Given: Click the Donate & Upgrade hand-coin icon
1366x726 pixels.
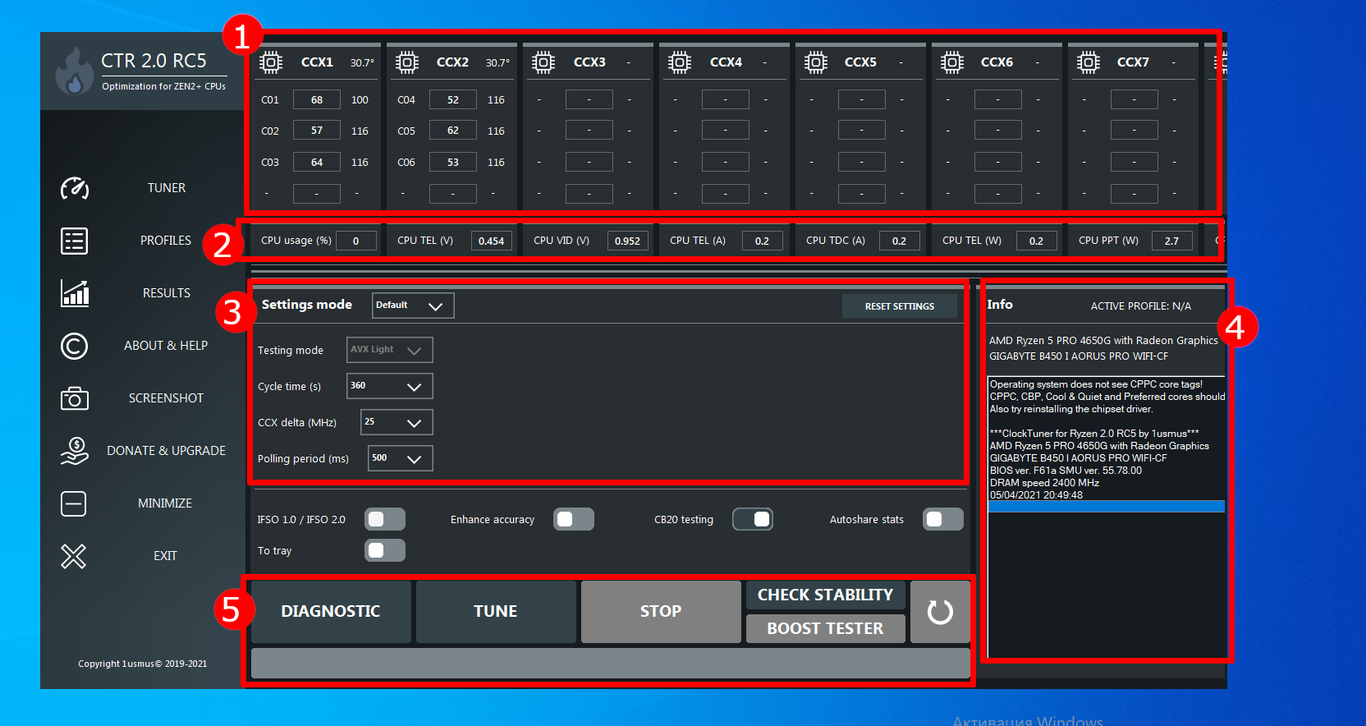Looking at the screenshot, I should coord(75,451).
